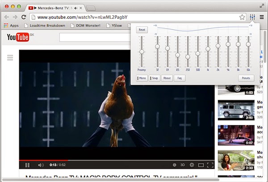Screen dimensions: 268x182
Task: Mute the video volume speaker
Action: pyautogui.click(x=41, y=165)
